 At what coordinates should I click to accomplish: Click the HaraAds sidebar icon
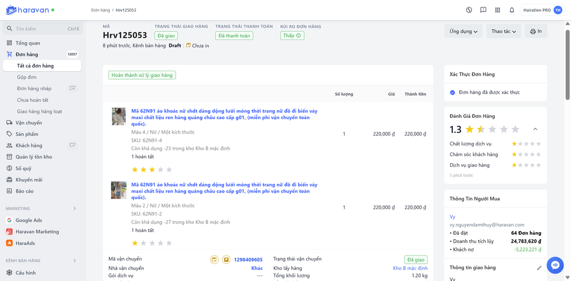pyautogui.click(x=9, y=243)
